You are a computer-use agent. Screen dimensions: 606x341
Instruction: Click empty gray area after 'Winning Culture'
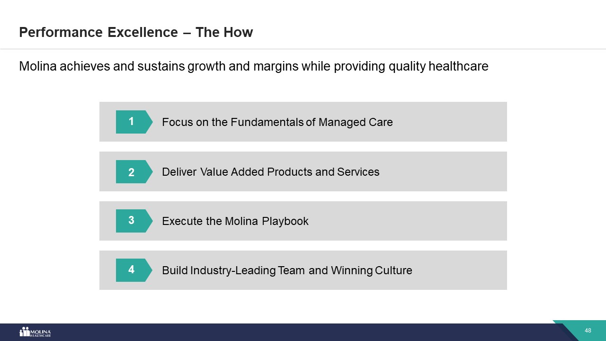[x=459, y=270]
